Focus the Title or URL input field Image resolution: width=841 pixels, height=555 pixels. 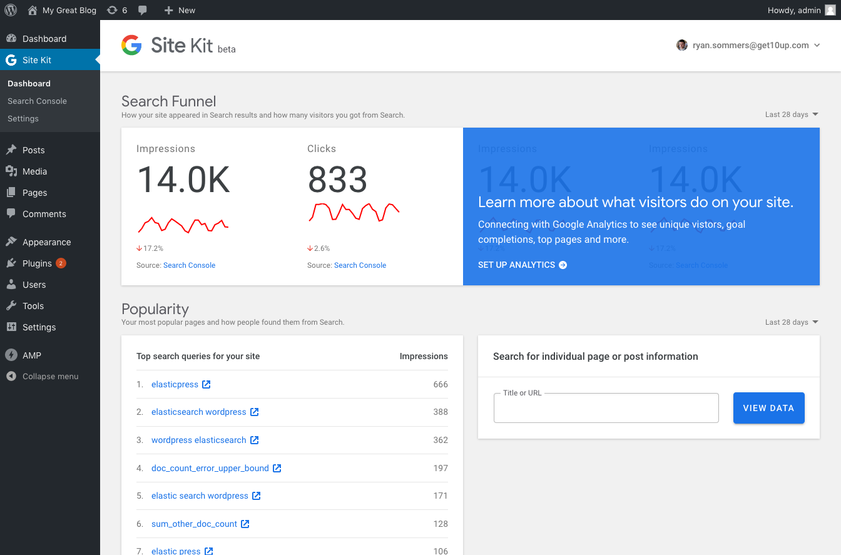[x=606, y=408]
